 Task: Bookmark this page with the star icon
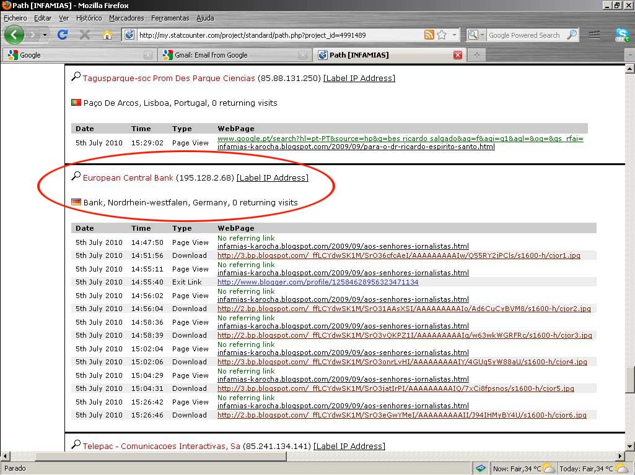click(x=442, y=35)
